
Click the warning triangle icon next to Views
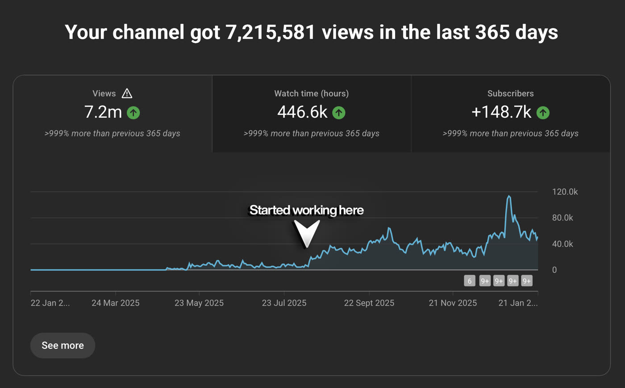(127, 93)
